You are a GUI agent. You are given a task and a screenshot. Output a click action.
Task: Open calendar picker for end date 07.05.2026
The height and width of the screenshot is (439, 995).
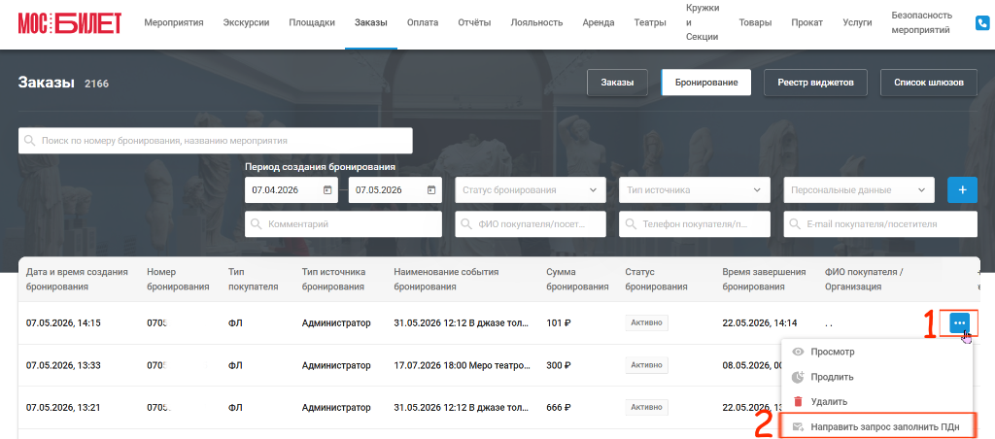pos(431,189)
